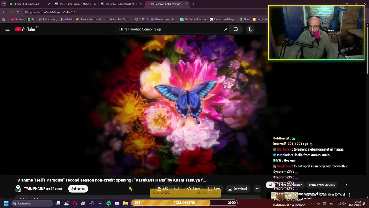Viewport: 369px width, 208px height.
Task: Click the taskbar Rechercher search box
Action: (x=32, y=203)
